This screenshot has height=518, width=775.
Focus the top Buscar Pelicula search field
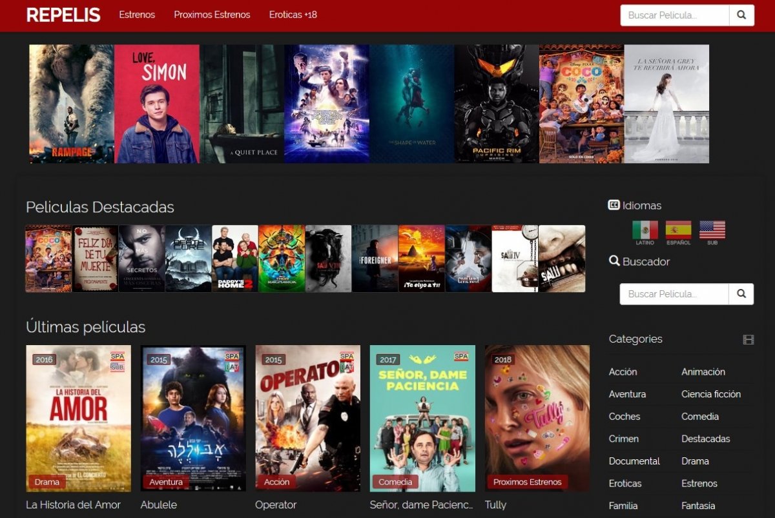coord(675,15)
